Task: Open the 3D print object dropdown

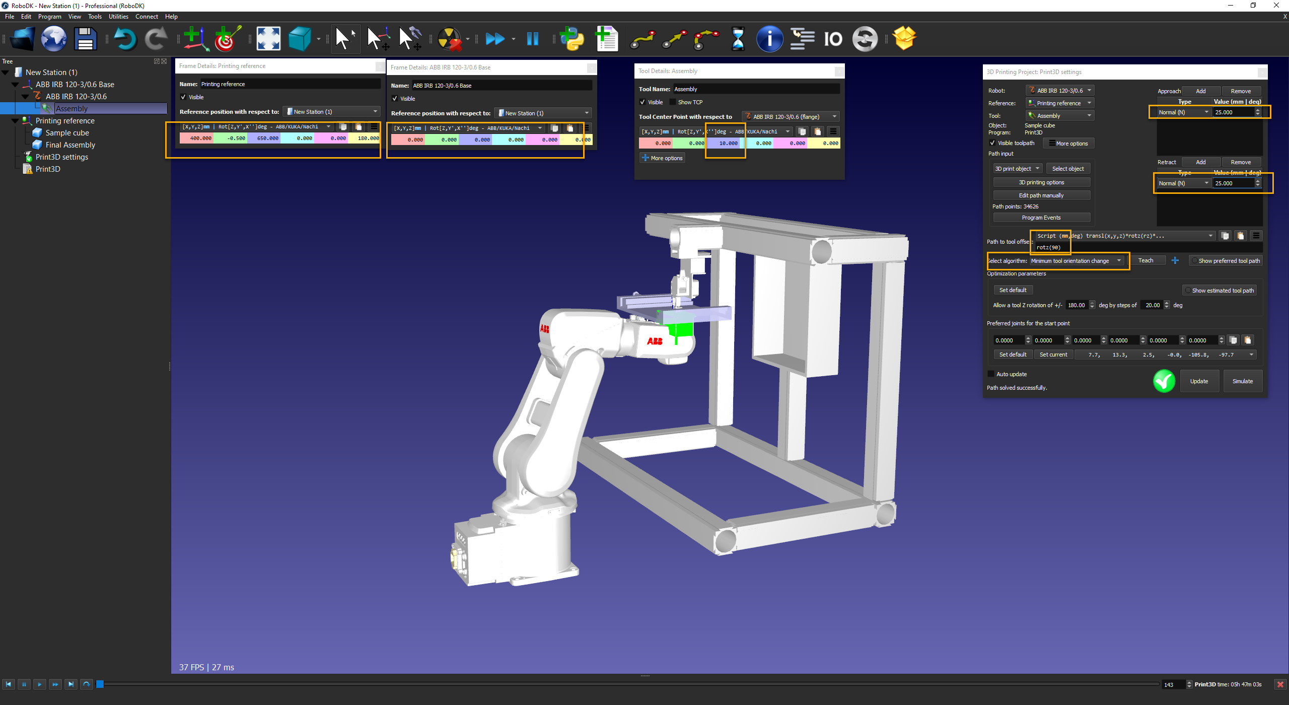Action: click(x=1018, y=169)
